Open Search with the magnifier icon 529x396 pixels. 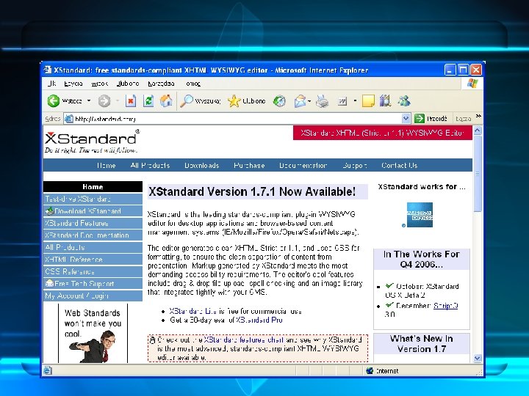point(186,100)
